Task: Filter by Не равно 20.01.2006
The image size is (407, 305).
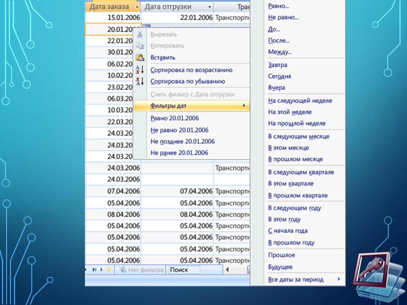Action: coord(179,130)
